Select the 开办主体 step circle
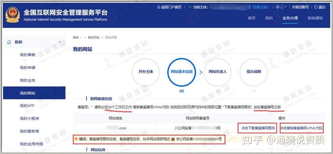This screenshot has height=154, width=333. tap(146, 72)
